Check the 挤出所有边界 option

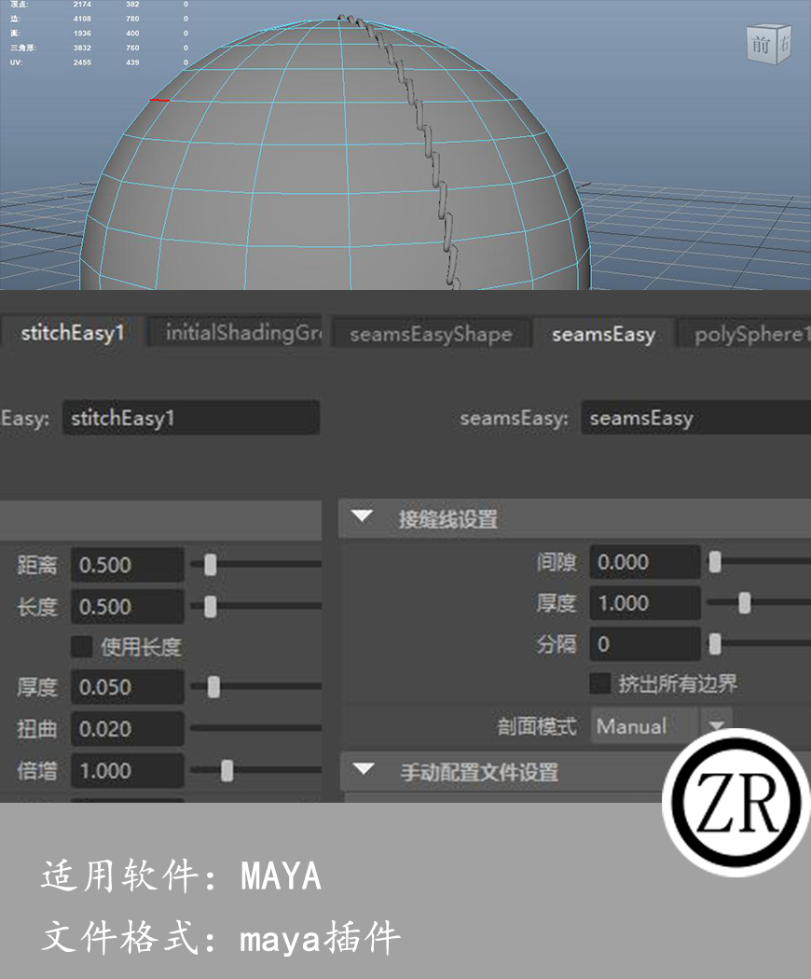(601, 683)
